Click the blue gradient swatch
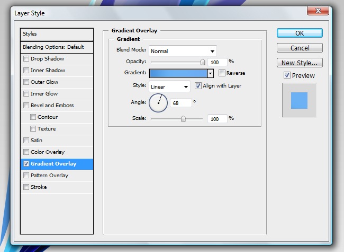Image resolution: width=344 pixels, height=252 pixels. 178,74
